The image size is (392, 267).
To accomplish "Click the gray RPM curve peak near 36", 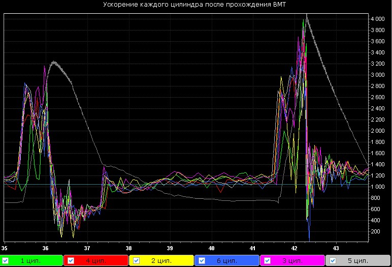I will pos(53,62).
